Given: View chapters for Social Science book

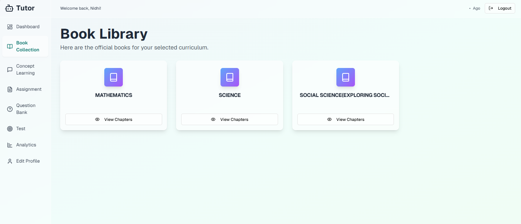Looking at the screenshot, I should pos(345,119).
